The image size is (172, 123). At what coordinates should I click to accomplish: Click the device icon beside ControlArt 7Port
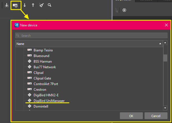point(29,84)
